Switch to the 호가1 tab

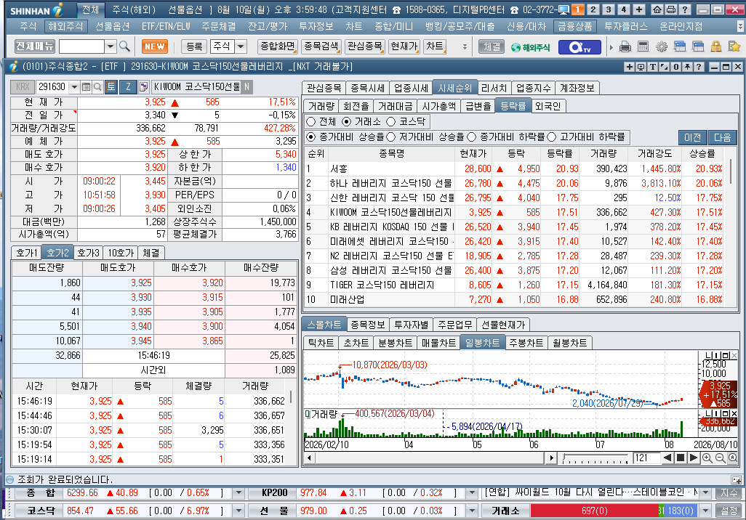(x=26, y=253)
